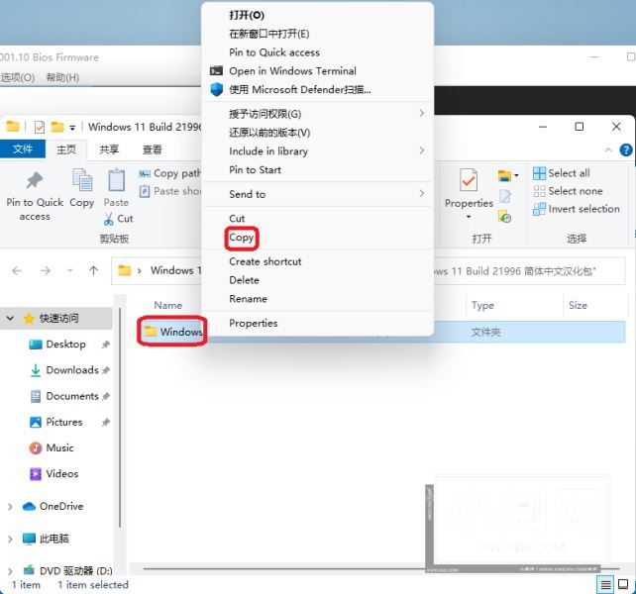Switch to the 查看 ribbon tab
The height and width of the screenshot is (594, 636).
click(153, 149)
